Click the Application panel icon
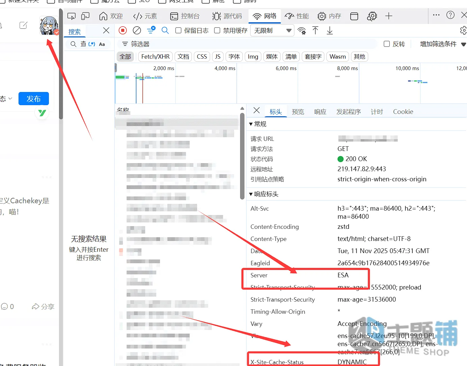Screen dimensions: 467x366 point(354,16)
